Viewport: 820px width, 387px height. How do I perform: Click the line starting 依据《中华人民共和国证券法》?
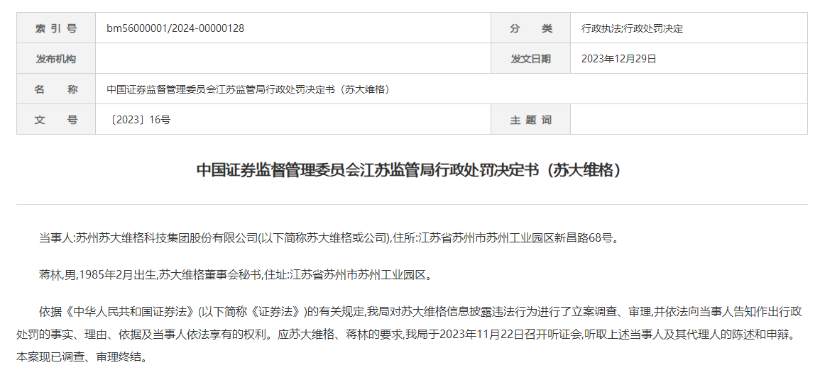(x=420, y=312)
